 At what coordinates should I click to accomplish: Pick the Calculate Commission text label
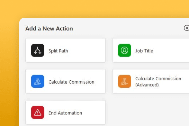71,82
